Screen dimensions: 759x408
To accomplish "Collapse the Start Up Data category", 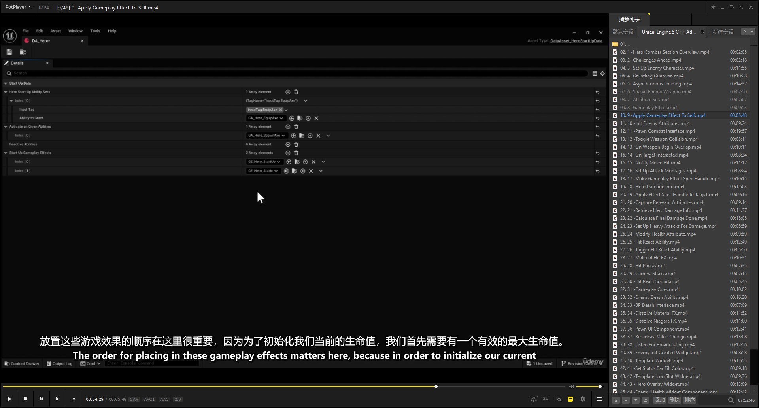I will tap(6, 83).
